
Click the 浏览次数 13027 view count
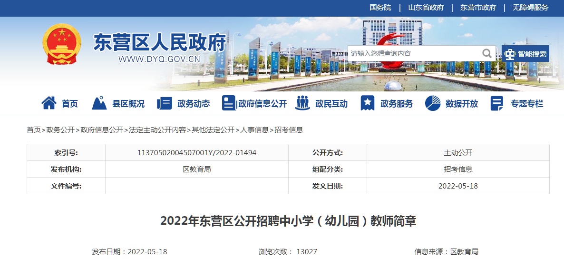288,251
